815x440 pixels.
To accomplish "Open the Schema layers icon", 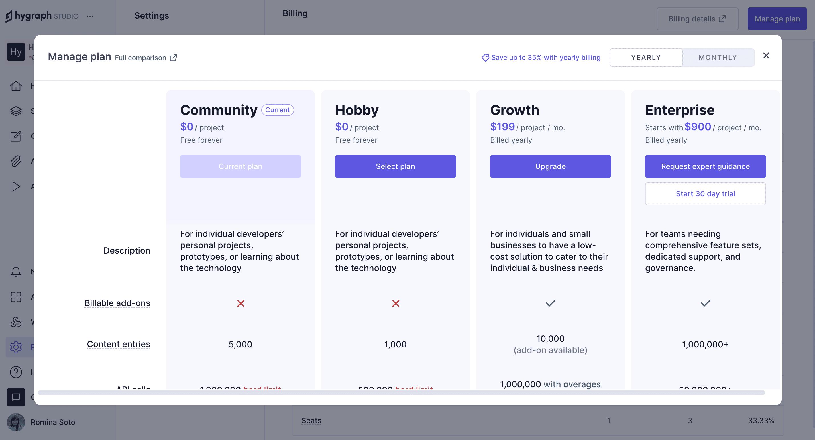I will (16, 111).
